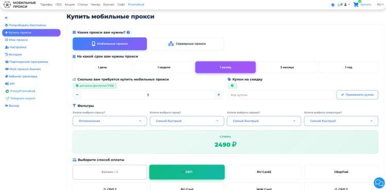Open the Статьи menu item
386x190 pixels.
(82, 5)
